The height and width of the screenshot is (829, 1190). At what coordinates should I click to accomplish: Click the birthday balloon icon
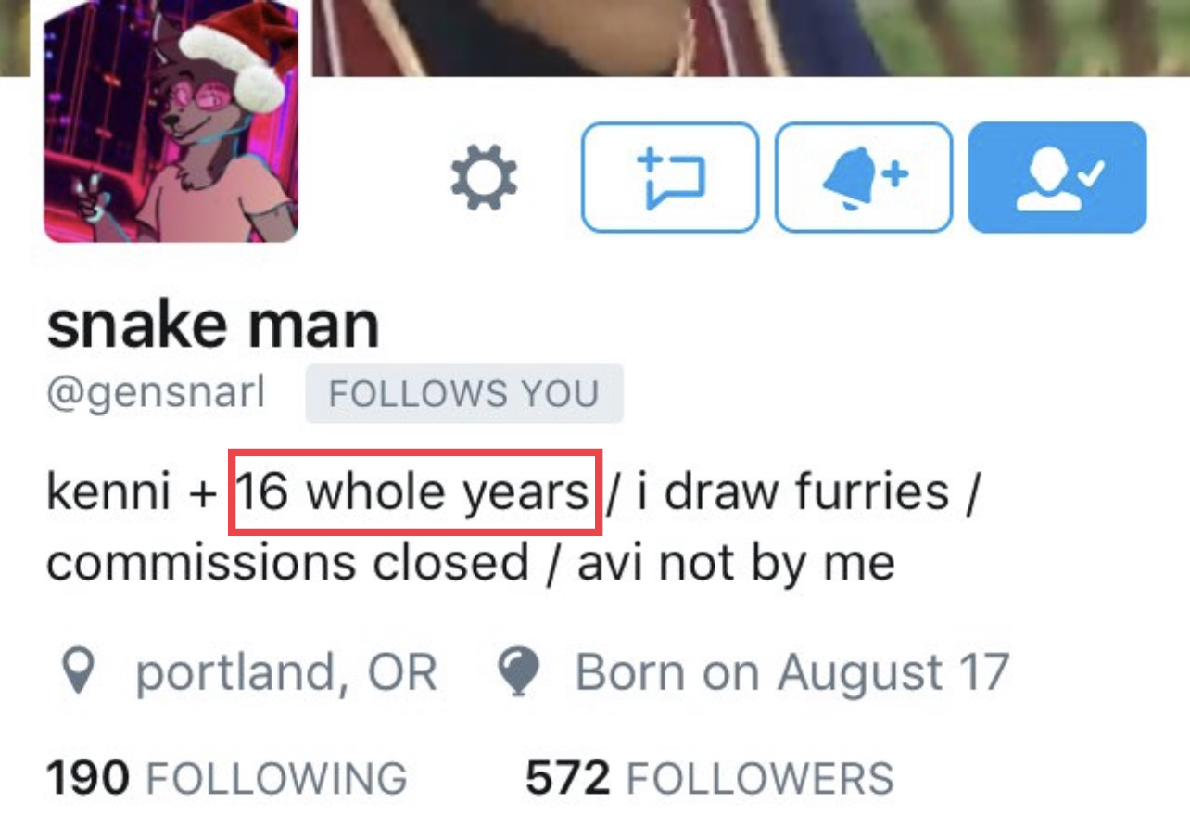pos(518,671)
